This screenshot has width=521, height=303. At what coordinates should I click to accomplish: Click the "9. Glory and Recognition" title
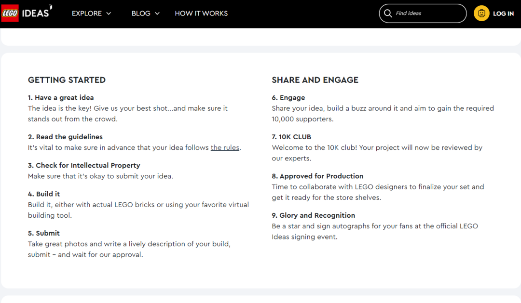[x=313, y=215]
